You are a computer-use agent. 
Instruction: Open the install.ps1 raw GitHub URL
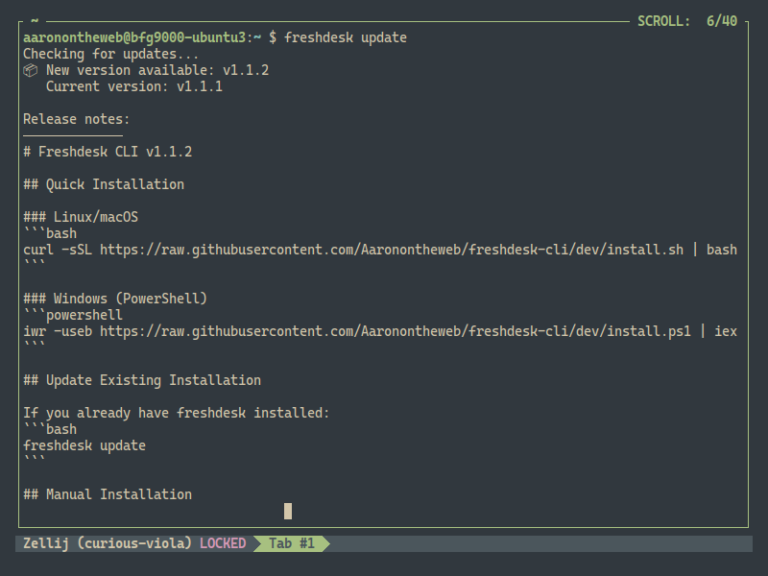click(x=396, y=331)
